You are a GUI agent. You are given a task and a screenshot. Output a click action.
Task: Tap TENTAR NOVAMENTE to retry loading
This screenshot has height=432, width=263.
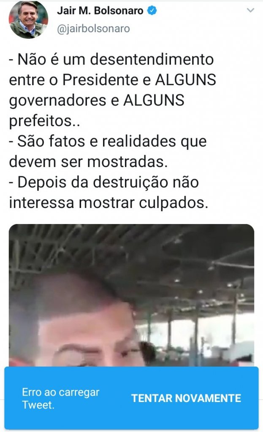click(x=186, y=398)
